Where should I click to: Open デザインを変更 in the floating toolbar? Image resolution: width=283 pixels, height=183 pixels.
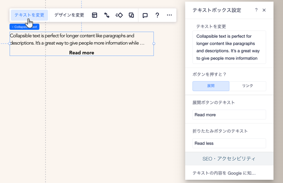click(69, 15)
